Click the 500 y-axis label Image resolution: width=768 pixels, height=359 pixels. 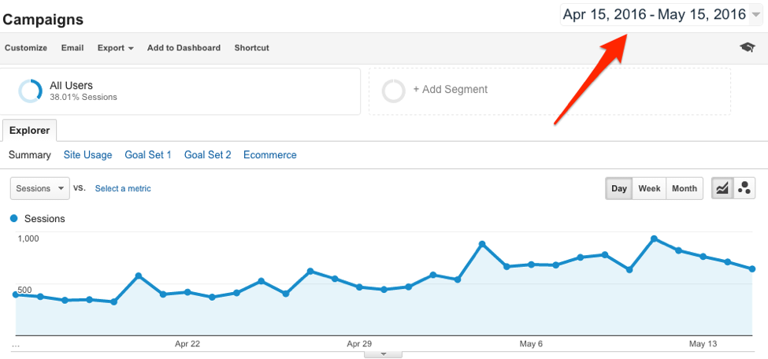tap(24, 290)
